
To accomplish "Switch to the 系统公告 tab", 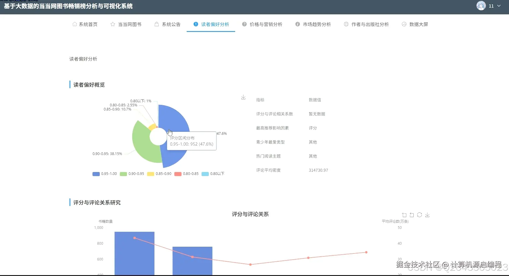I will click(x=168, y=24).
